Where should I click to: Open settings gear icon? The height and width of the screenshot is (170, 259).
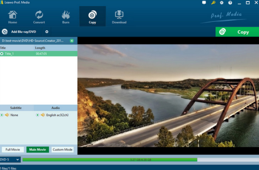tap(222, 2)
